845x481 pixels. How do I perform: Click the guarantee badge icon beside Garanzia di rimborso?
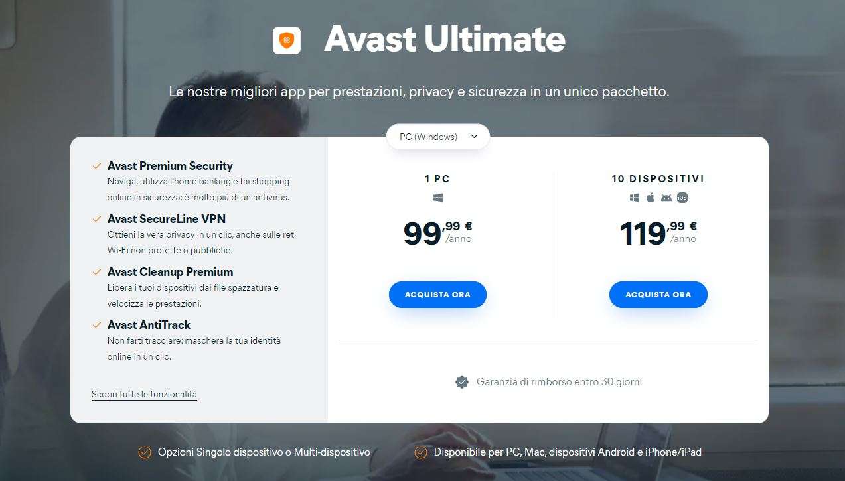click(462, 382)
